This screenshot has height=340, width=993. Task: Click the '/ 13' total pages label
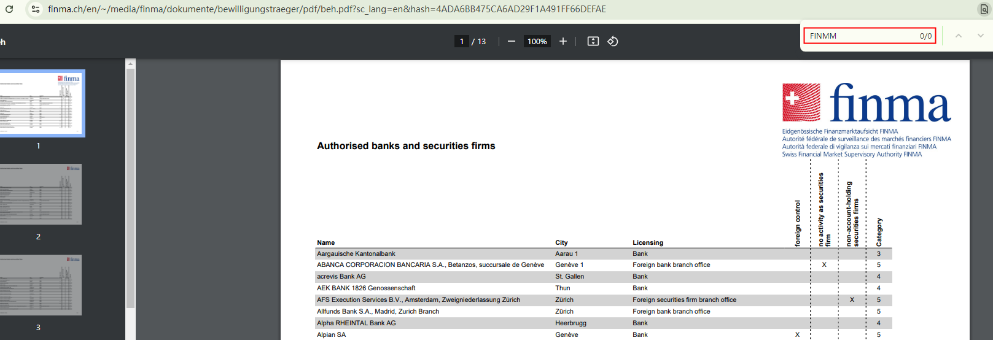click(479, 42)
